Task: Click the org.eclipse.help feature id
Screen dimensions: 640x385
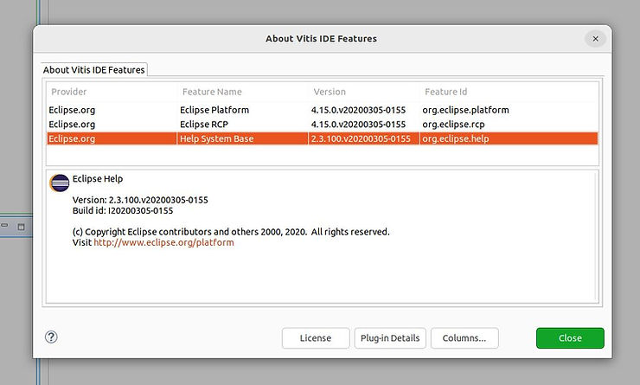Action: point(456,138)
